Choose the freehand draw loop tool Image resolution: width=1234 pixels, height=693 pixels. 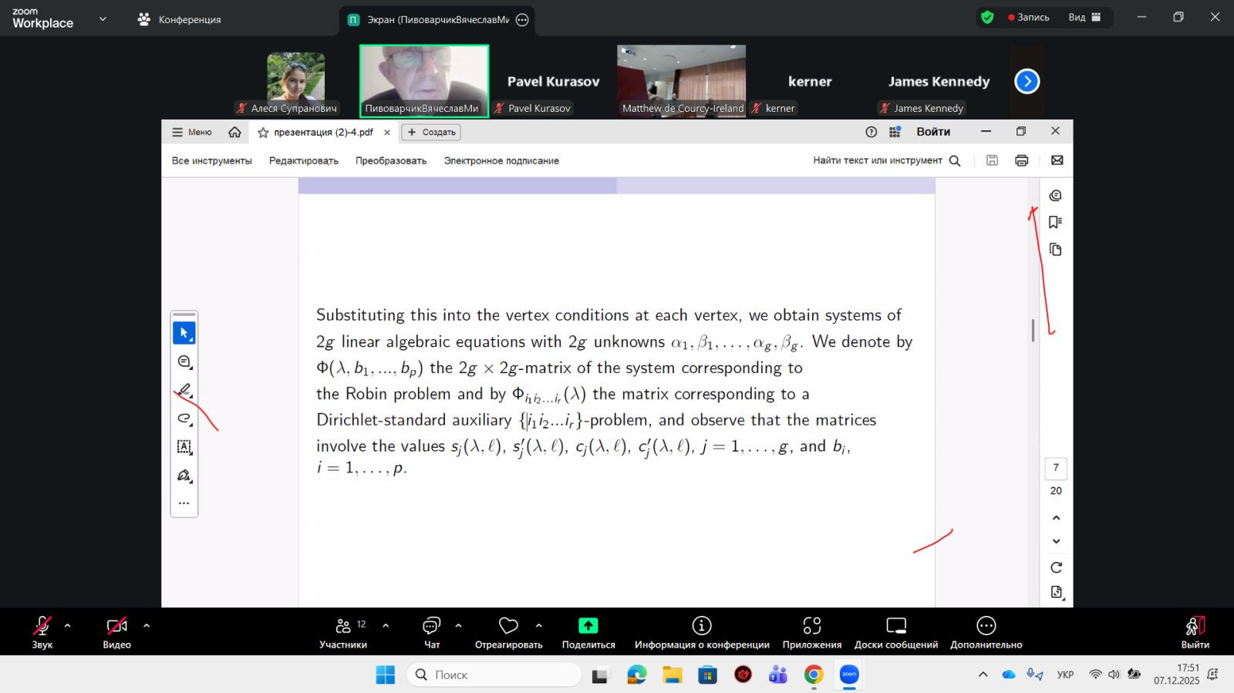click(184, 419)
